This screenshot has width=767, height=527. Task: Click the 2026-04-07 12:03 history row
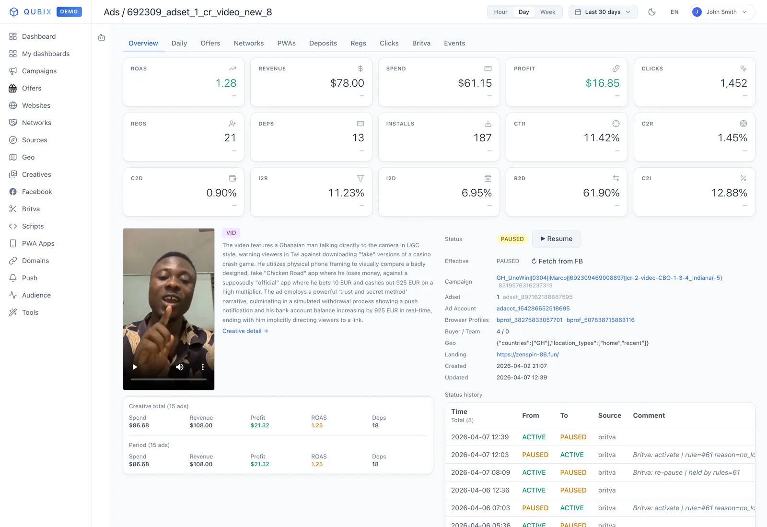click(x=600, y=455)
